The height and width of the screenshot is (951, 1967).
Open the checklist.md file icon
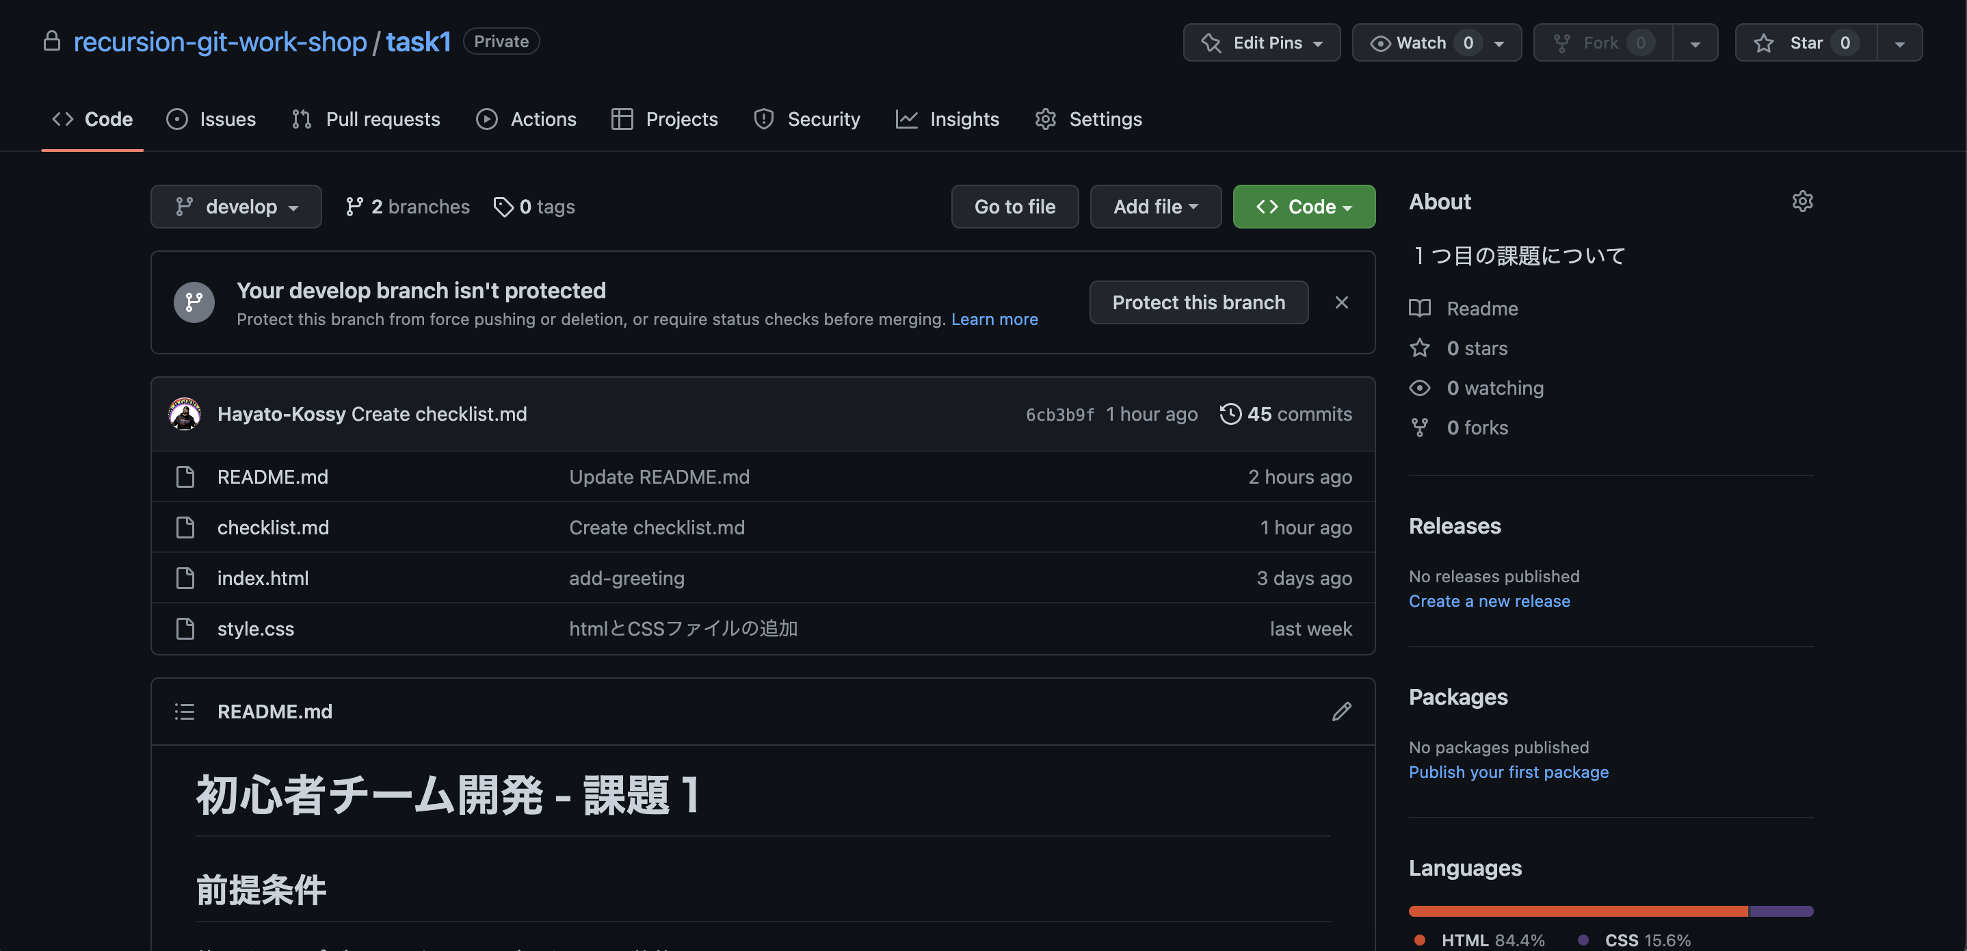[185, 527]
